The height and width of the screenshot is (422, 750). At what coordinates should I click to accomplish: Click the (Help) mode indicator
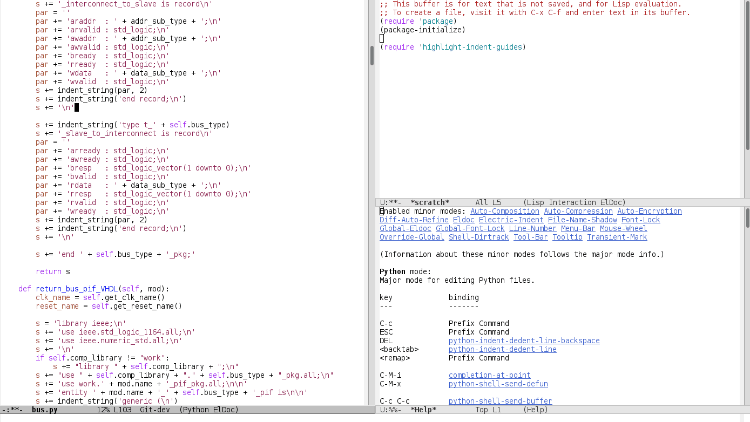click(x=536, y=410)
